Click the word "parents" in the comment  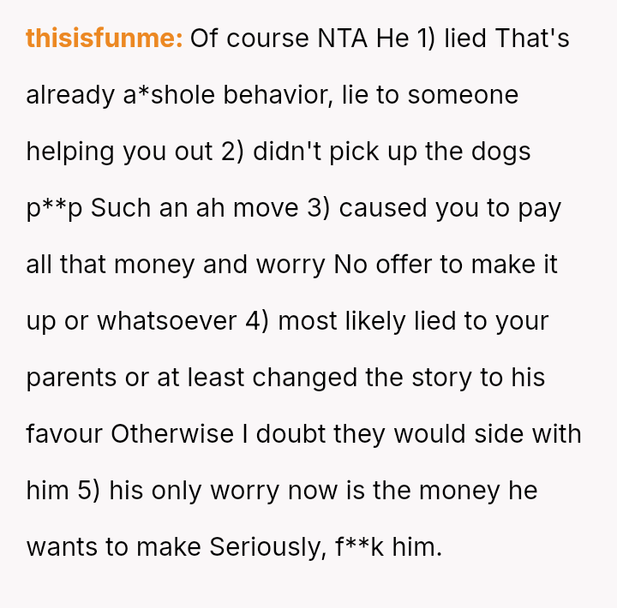(x=72, y=378)
